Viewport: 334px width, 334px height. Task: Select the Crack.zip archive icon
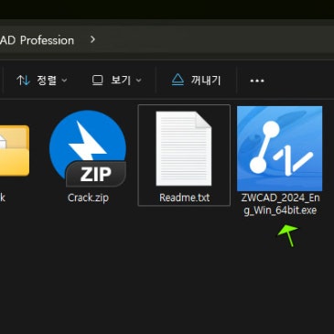point(88,148)
